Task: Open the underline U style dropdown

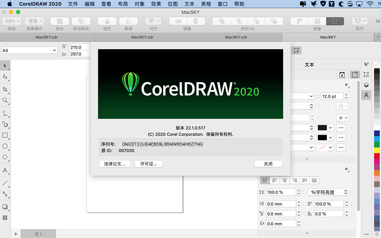Action: 343,118
